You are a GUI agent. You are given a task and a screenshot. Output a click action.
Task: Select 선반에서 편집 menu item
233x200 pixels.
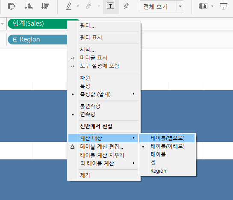tap(104, 126)
